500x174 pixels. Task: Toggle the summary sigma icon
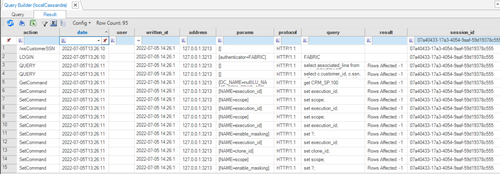pyautogui.click(x=54, y=23)
